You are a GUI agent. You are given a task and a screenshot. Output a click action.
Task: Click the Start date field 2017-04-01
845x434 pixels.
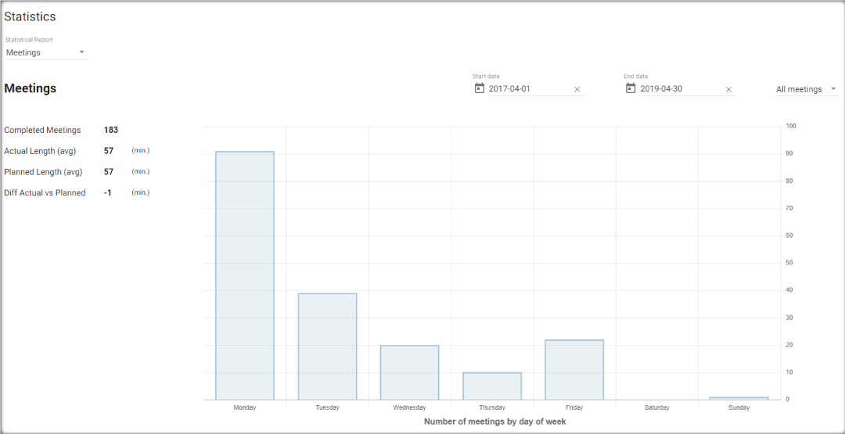pyautogui.click(x=528, y=89)
